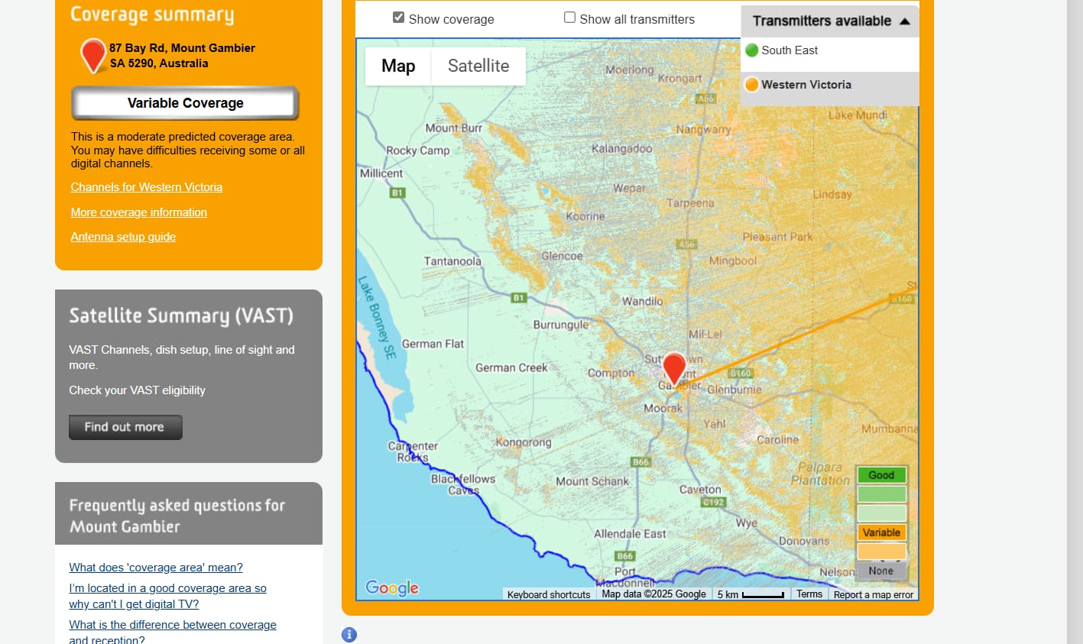Image resolution: width=1083 pixels, height=644 pixels.
Task: Click the orange Western Victoria transmitter dot
Action: pyautogui.click(x=751, y=85)
